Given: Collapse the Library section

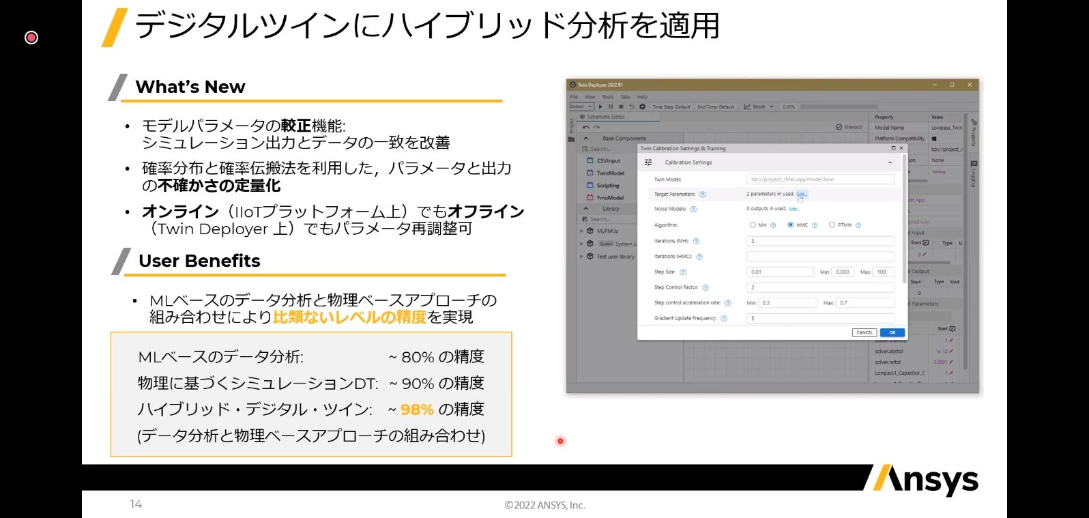Looking at the screenshot, I should tap(586, 209).
